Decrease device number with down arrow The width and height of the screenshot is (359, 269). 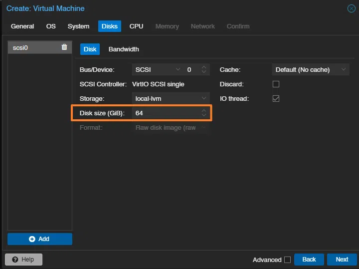(x=204, y=72)
